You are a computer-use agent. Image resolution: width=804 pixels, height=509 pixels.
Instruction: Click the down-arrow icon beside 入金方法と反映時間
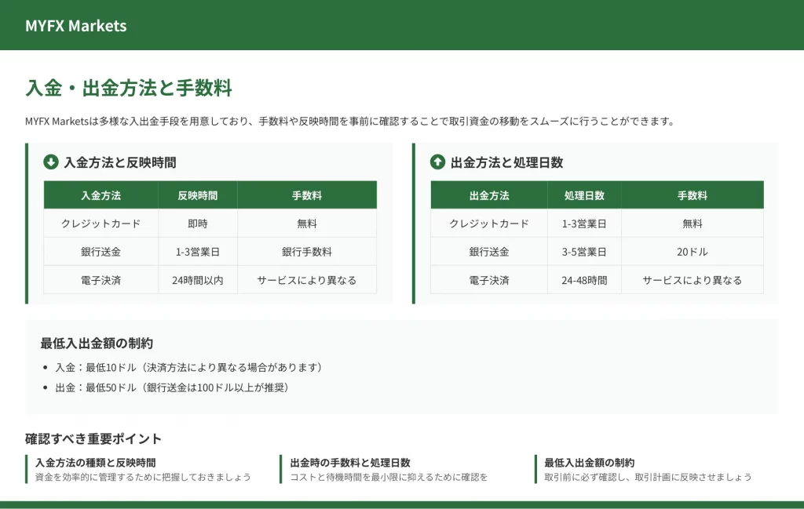tap(51, 162)
